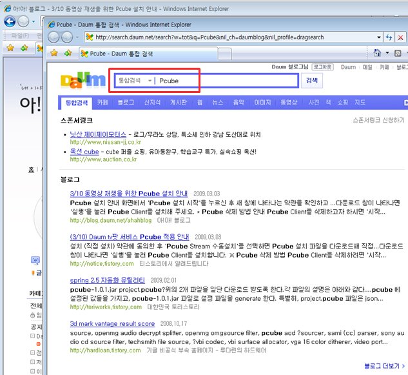Click the RSS feeds icon
The width and height of the screenshot is (408, 375).
[x=398, y=53]
